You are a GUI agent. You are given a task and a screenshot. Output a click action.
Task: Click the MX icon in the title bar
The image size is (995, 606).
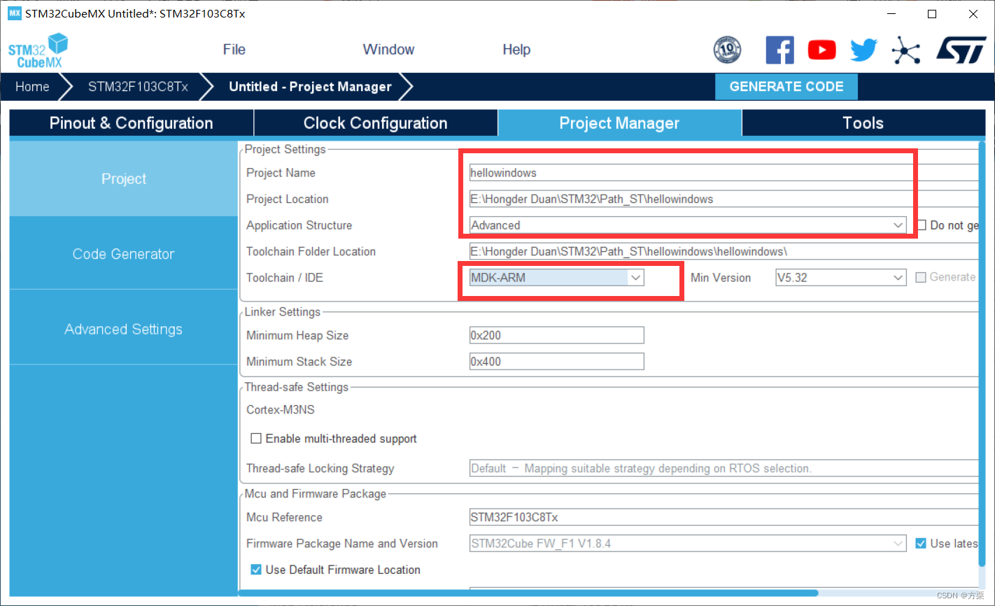click(14, 13)
